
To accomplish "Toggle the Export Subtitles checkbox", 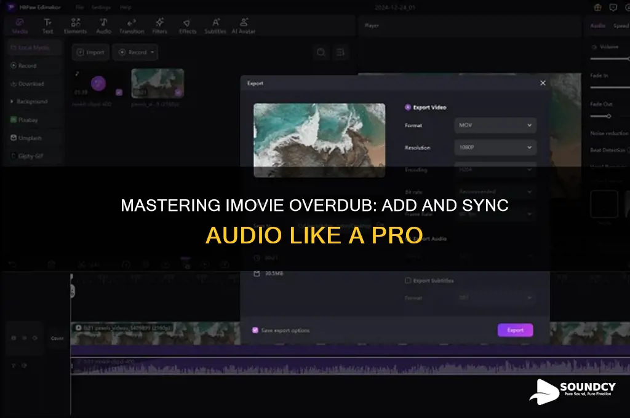I will click(408, 280).
